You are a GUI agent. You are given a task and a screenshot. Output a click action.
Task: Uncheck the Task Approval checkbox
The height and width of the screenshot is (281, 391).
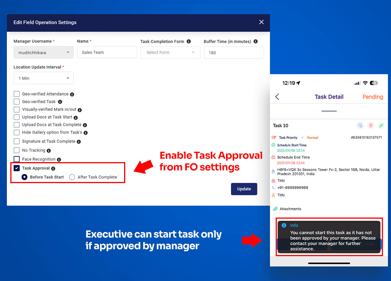(x=17, y=168)
